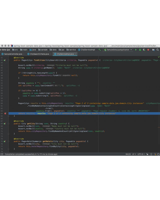Start debugging with the bug icon

point(140,50)
